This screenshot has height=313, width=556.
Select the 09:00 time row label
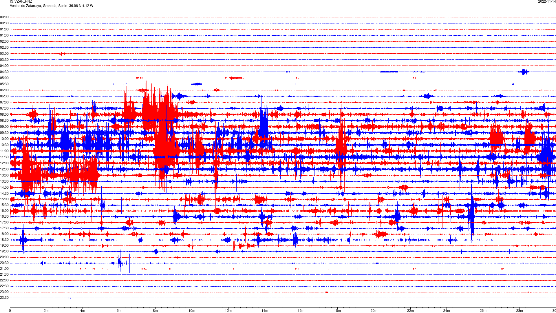[4, 127]
